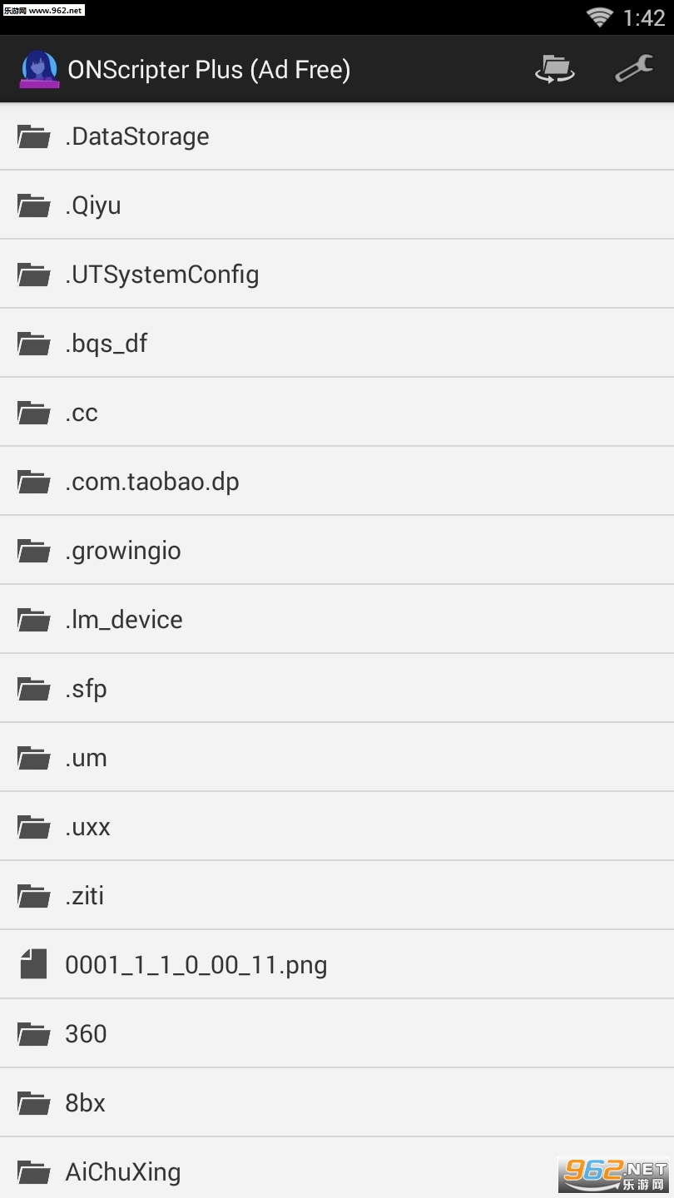This screenshot has width=674, height=1198.
Task: Click the change directory folder icon
Action: (x=554, y=69)
